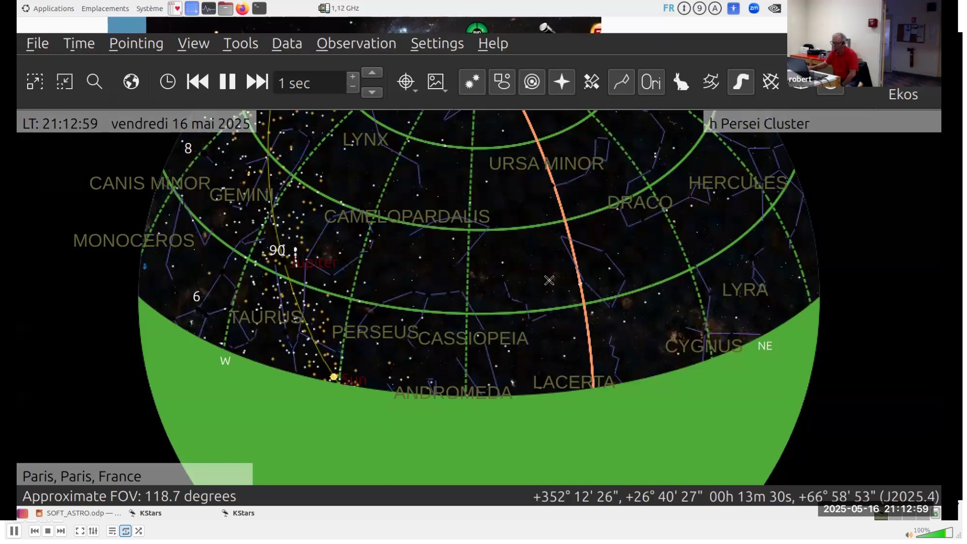Skip to next media in player
Screen dimensions: 967x544
pyautogui.click(x=61, y=531)
